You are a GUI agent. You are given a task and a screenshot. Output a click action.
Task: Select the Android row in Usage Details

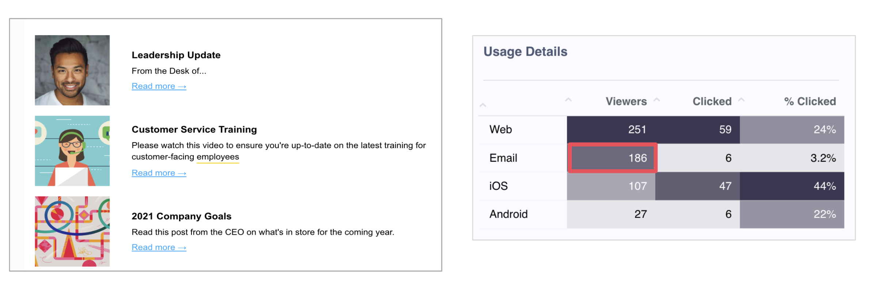point(508,214)
